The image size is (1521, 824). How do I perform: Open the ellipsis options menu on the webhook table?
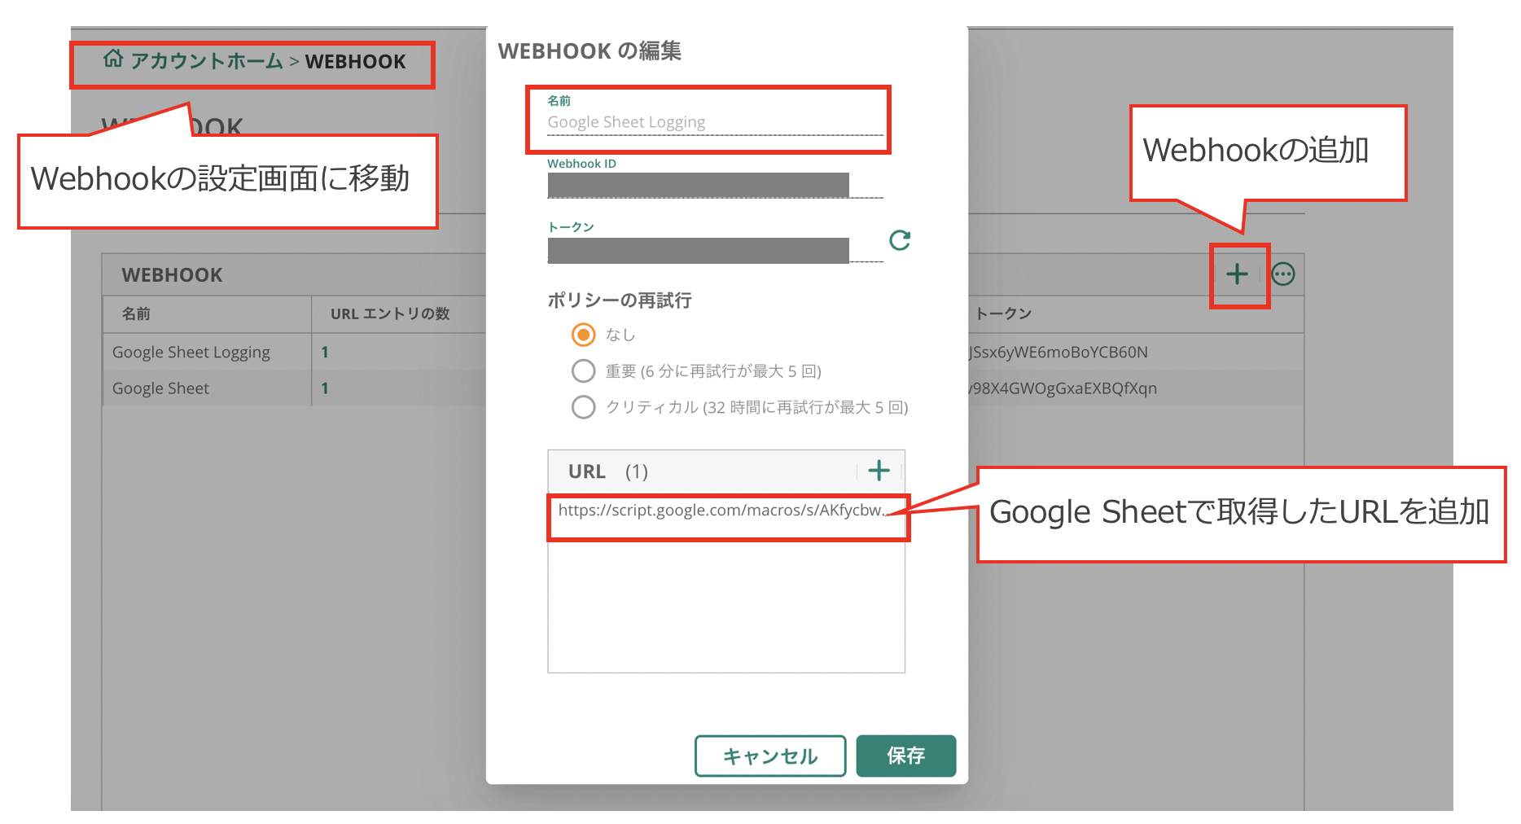pos(1283,274)
